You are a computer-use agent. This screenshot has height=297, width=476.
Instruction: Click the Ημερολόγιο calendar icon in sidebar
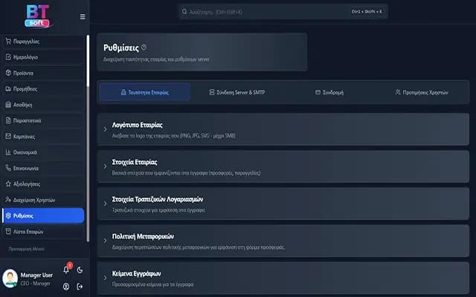[8, 57]
